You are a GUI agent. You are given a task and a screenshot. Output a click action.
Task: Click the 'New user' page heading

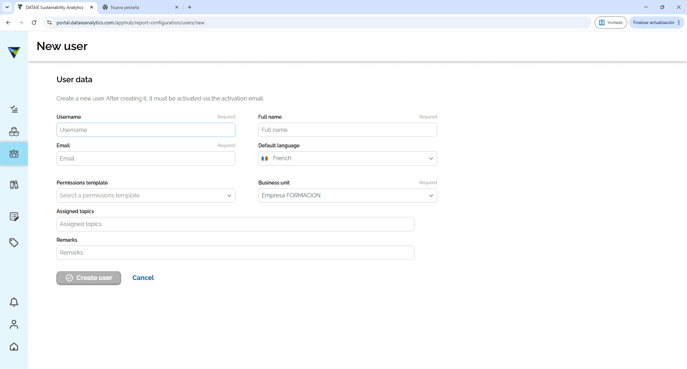point(62,46)
